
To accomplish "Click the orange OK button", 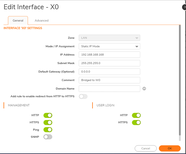I will (170, 149).
